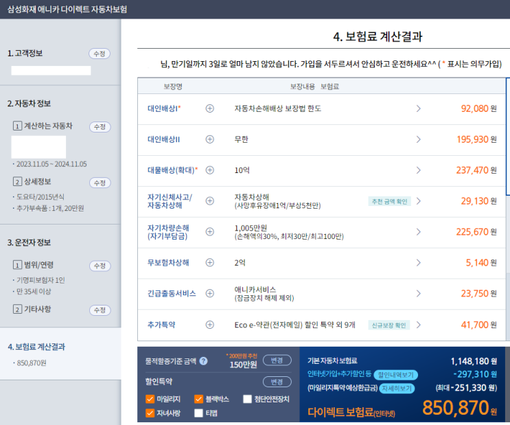Check the 티맵 discount checkbox
510x425 pixels.
[199, 413]
